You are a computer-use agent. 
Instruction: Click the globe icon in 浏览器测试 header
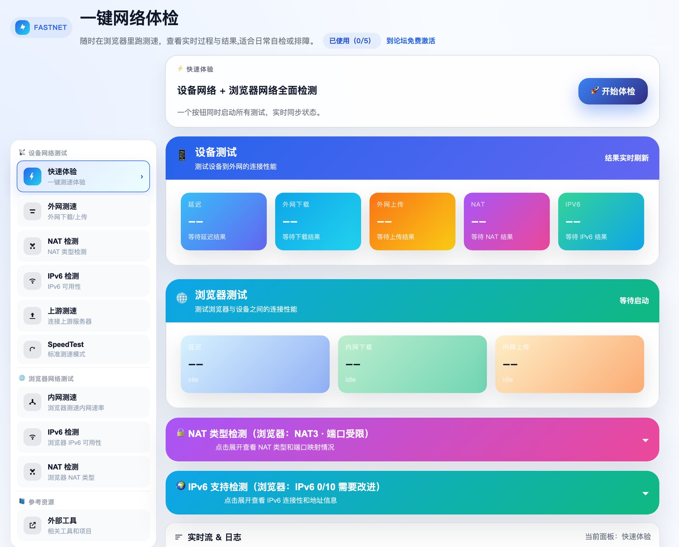[182, 298]
